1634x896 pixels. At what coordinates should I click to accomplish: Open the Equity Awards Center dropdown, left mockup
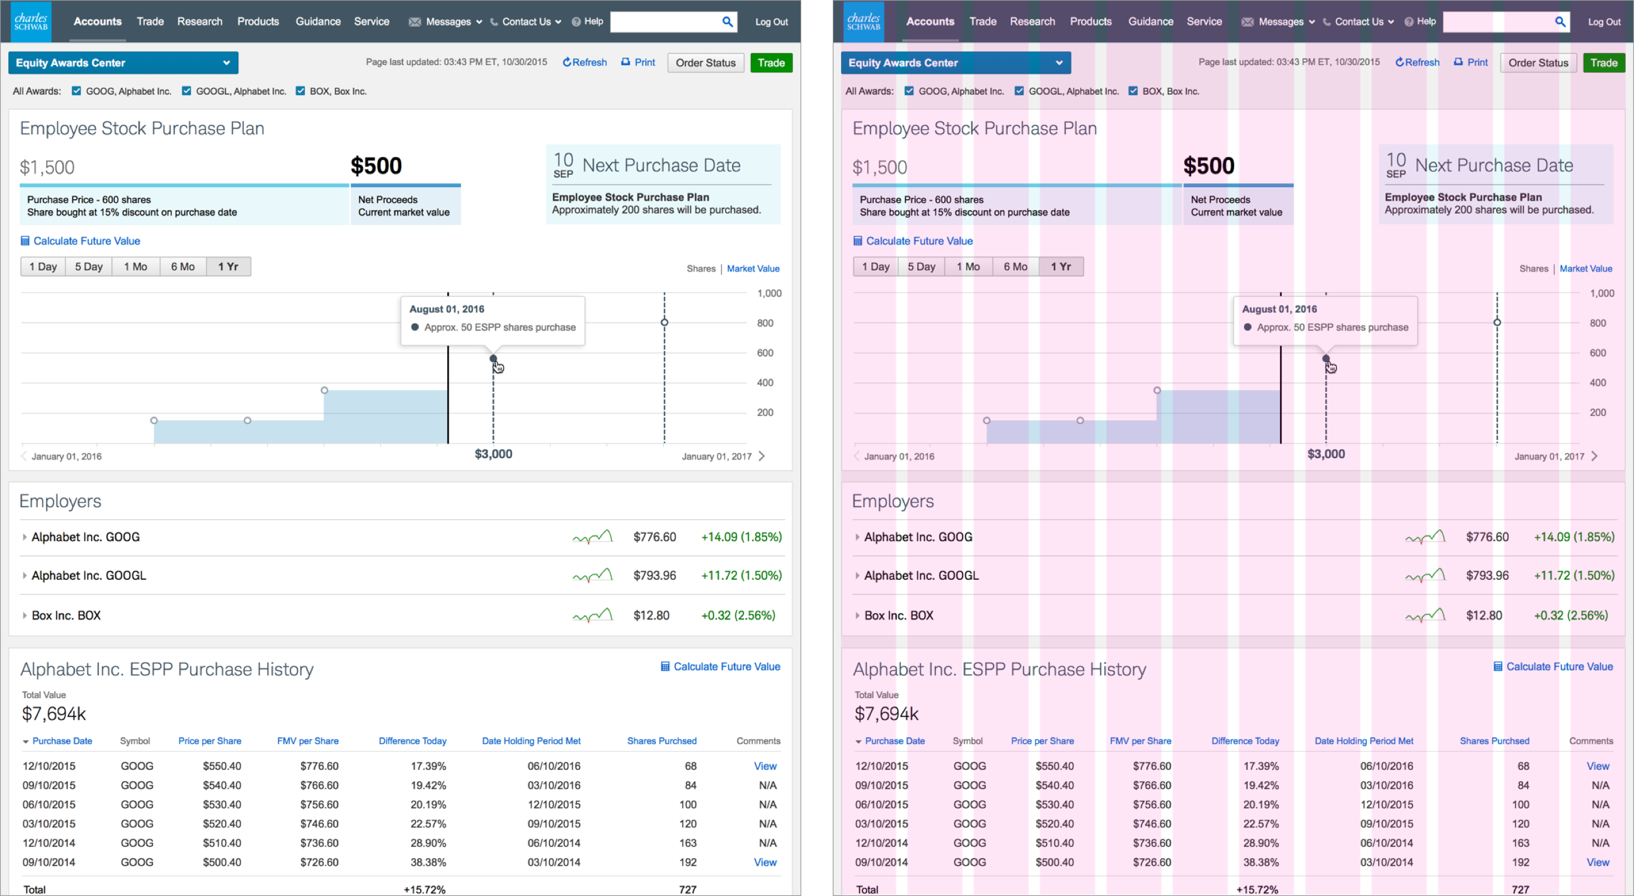pos(123,63)
